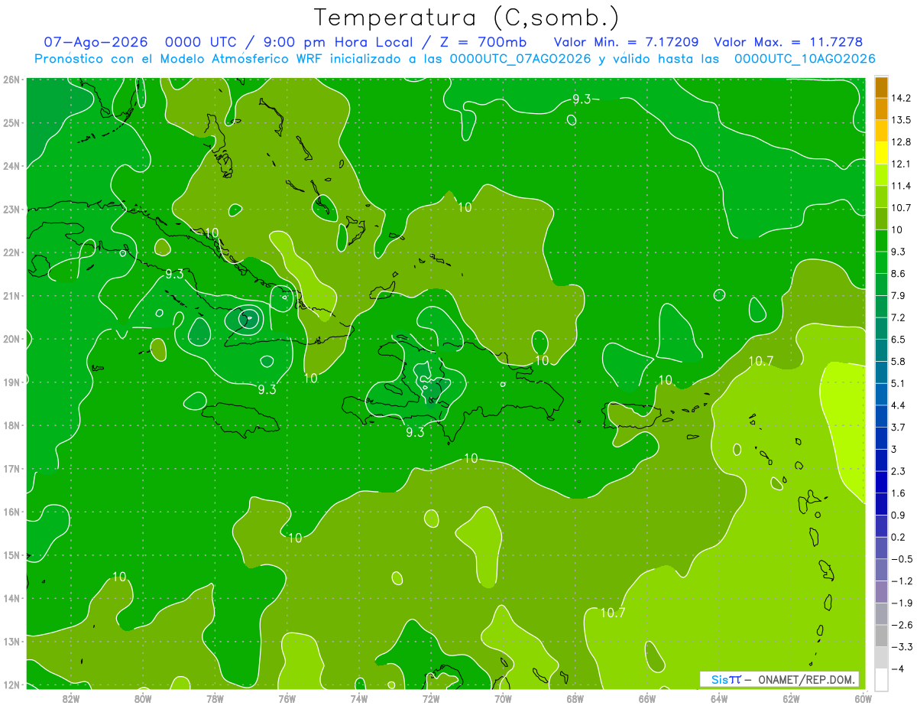Click colorbar label '12.8'
This screenshot has width=917, height=709.
(x=901, y=142)
